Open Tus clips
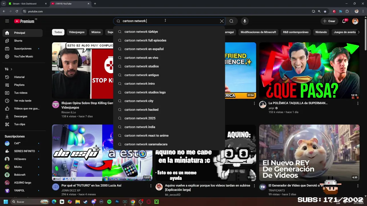This screenshot has width=367, height=206. coord(22,124)
